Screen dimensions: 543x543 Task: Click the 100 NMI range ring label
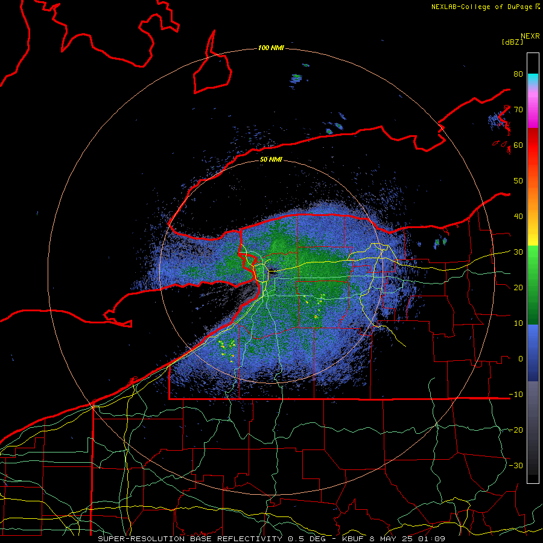pos(271,48)
